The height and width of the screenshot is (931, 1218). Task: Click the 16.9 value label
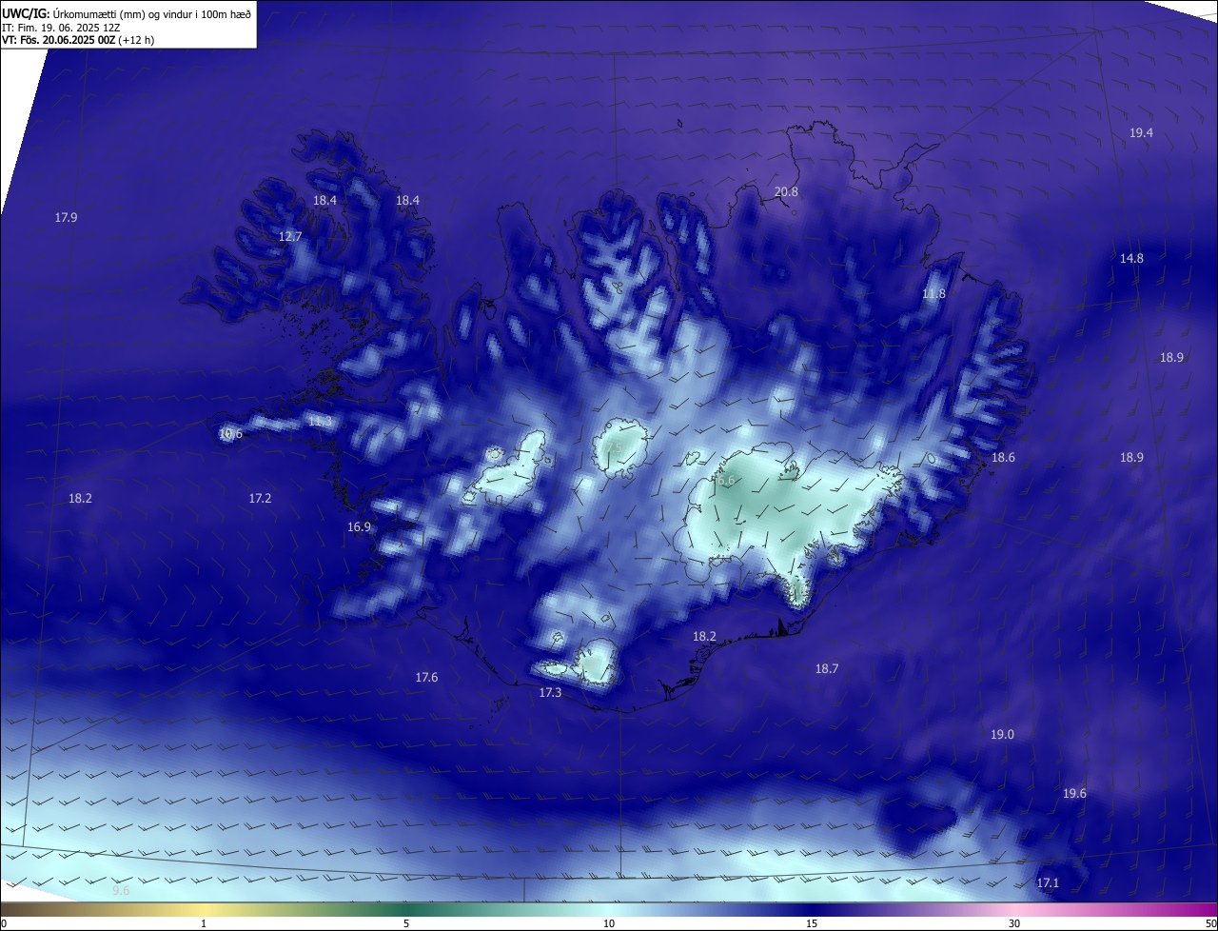tap(359, 527)
